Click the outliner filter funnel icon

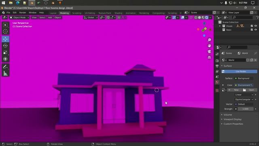[257, 17]
